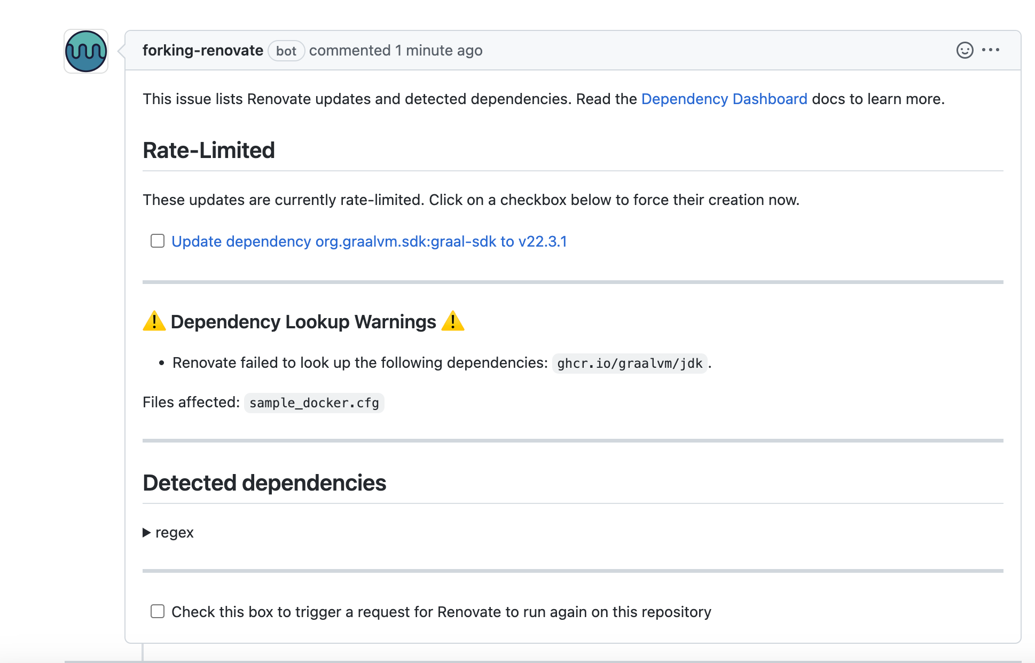Click the ghcr.io/graalvm/jdk code snippet
1035x663 pixels.
629,364
